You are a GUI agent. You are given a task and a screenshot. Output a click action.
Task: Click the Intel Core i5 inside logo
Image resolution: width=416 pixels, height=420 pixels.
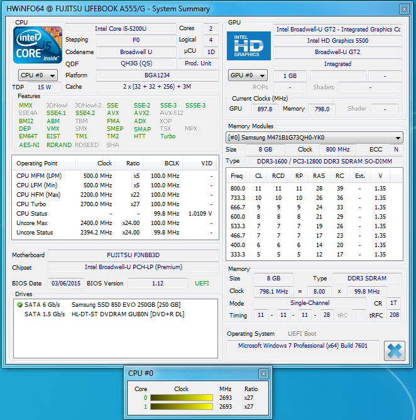pos(38,45)
